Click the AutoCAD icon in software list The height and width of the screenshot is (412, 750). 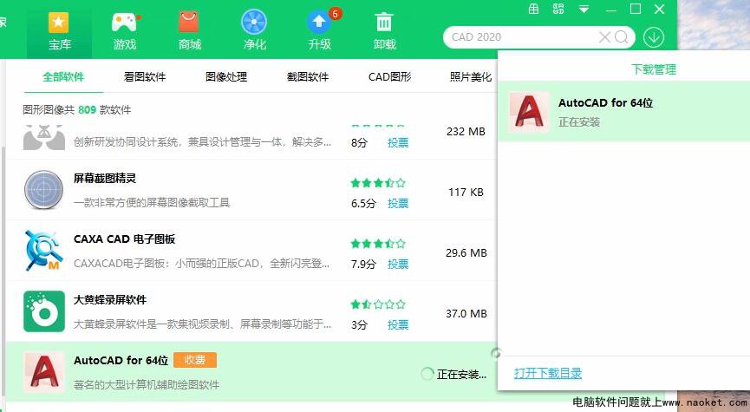coord(44,372)
